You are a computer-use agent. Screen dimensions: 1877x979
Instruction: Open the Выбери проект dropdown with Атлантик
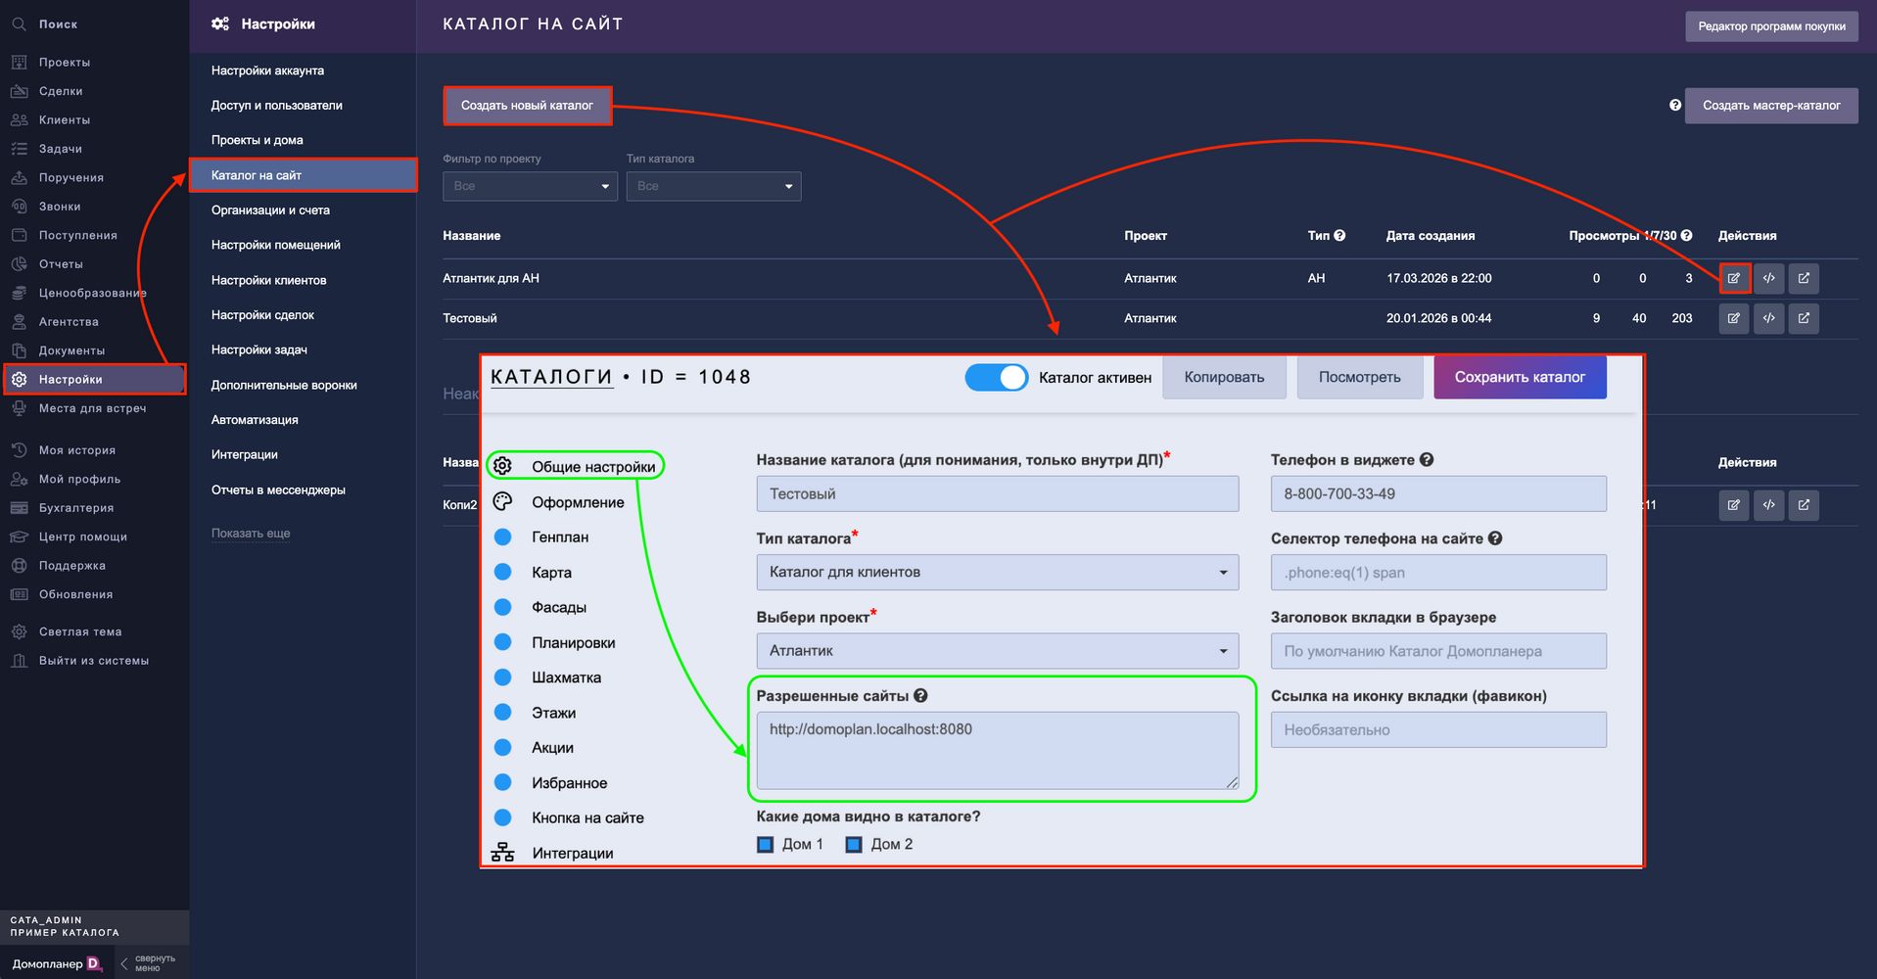click(997, 651)
